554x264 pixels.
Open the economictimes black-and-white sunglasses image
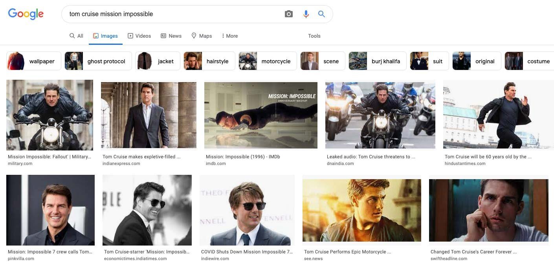(147, 210)
